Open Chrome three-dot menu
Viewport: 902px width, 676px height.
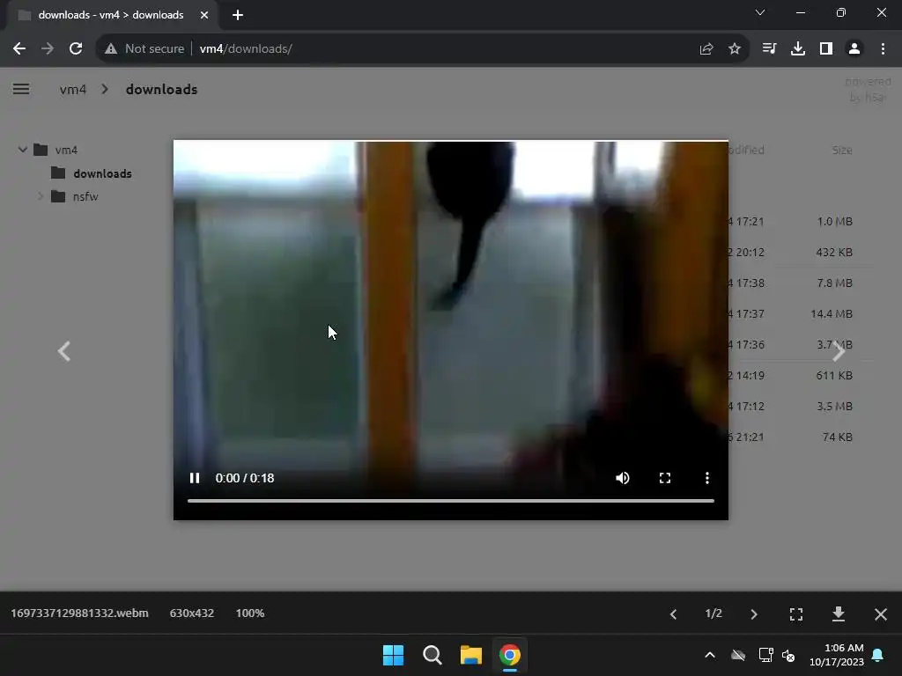pyautogui.click(x=883, y=49)
